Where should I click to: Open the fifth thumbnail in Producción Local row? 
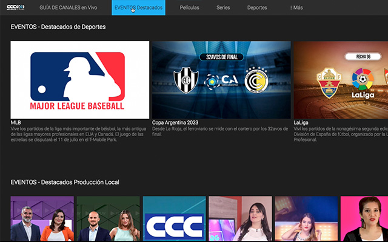tap(307, 219)
